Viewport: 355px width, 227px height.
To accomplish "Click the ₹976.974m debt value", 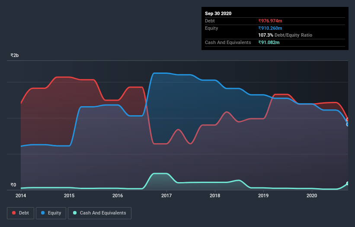I will pos(270,21).
